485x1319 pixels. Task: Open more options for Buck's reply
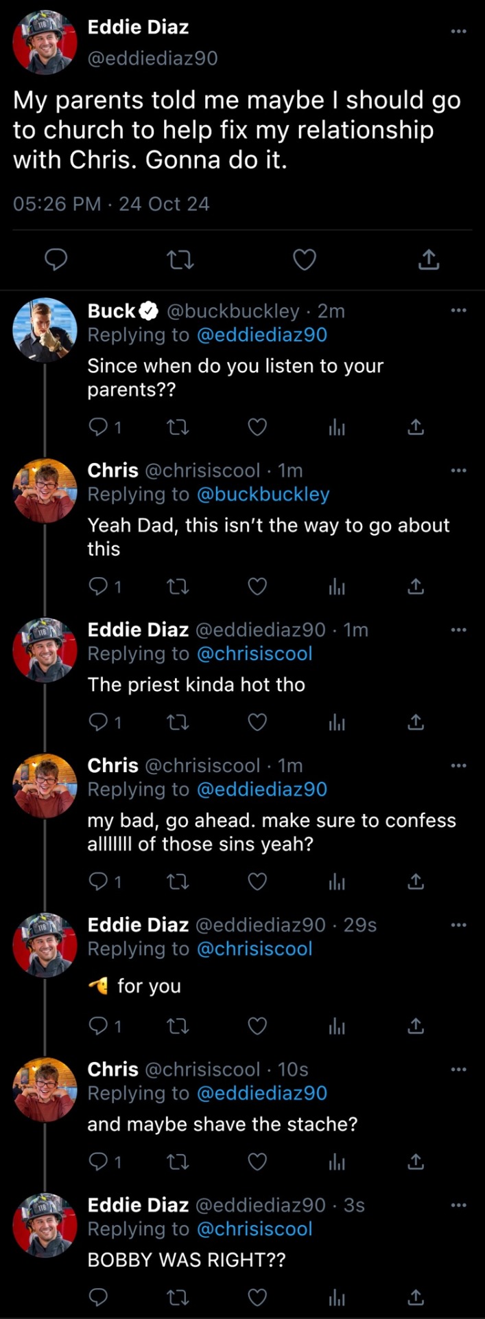click(x=458, y=311)
